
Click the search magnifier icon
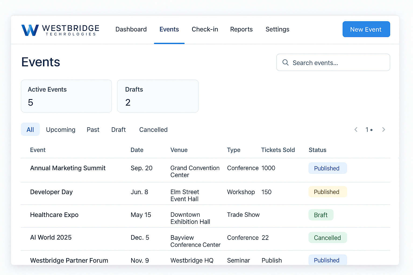pos(285,63)
